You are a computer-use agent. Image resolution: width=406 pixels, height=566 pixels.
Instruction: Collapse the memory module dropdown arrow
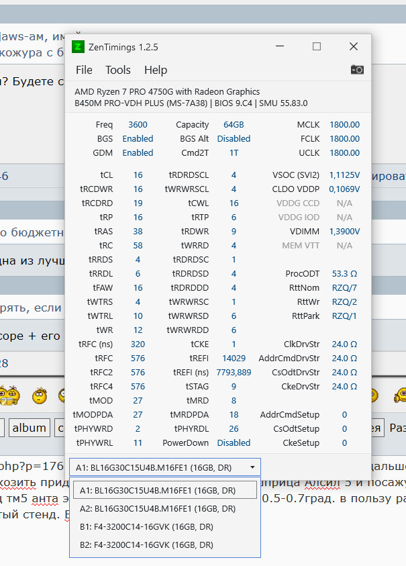pos(252,467)
